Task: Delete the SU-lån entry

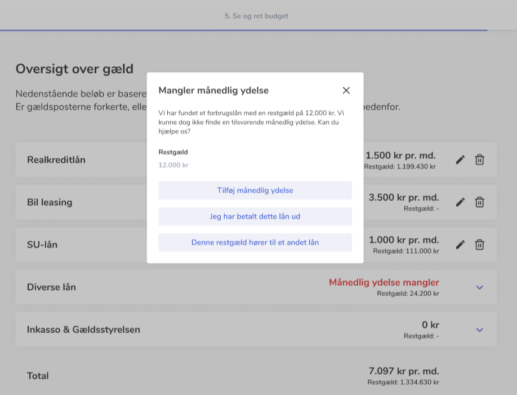Action: click(x=479, y=245)
